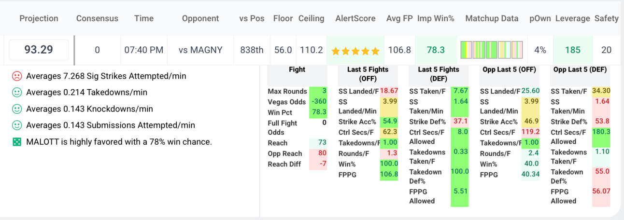Click smiley icon beside Submissions Attempted/min
This screenshot has width=624, height=220.
pos(16,125)
